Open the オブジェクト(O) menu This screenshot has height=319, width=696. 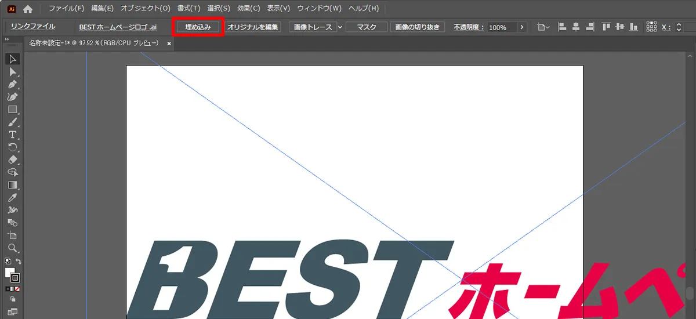[x=146, y=9]
